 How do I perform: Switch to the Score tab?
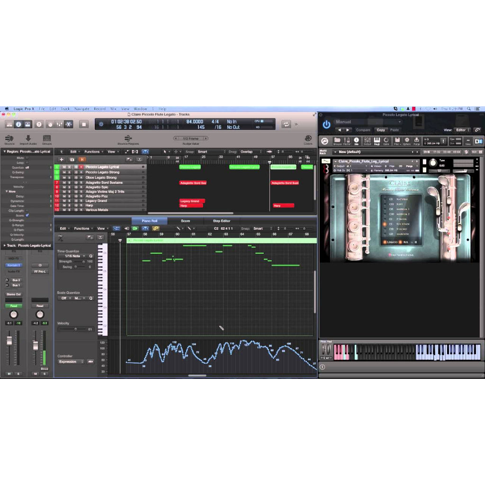185,220
